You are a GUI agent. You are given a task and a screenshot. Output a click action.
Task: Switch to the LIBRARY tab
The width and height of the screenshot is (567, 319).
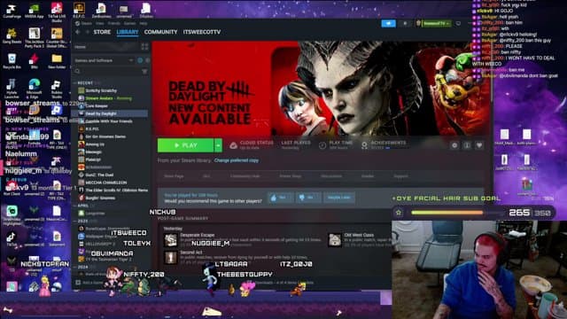point(128,32)
